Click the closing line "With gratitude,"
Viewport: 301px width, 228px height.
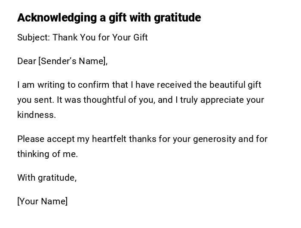point(47,178)
